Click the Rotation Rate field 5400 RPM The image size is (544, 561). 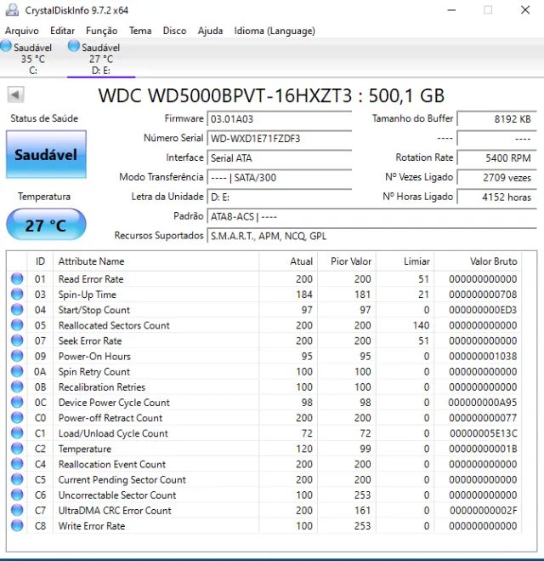497,157
